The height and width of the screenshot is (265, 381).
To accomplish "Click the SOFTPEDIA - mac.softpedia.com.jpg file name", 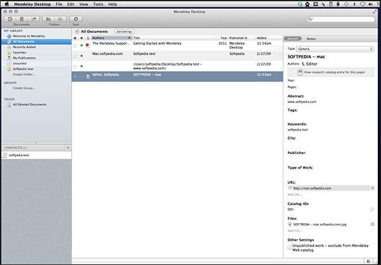I will (x=320, y=224).
